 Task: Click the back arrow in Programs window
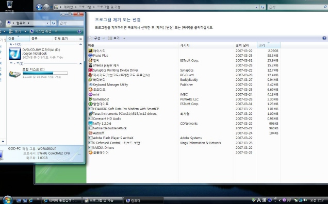39,7
